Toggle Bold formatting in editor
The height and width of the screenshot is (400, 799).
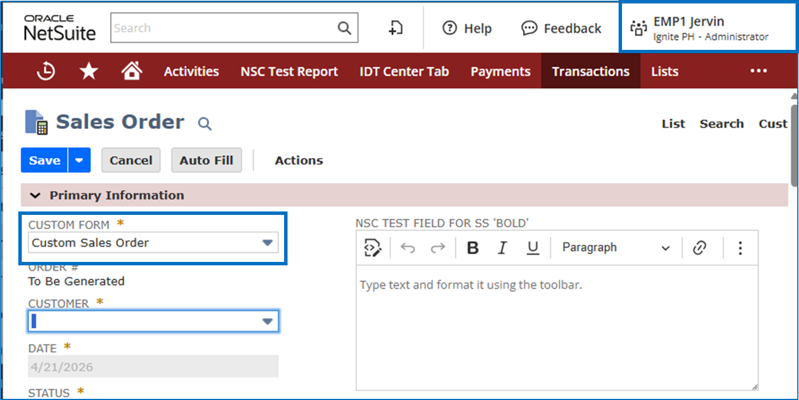click(473, 248)
